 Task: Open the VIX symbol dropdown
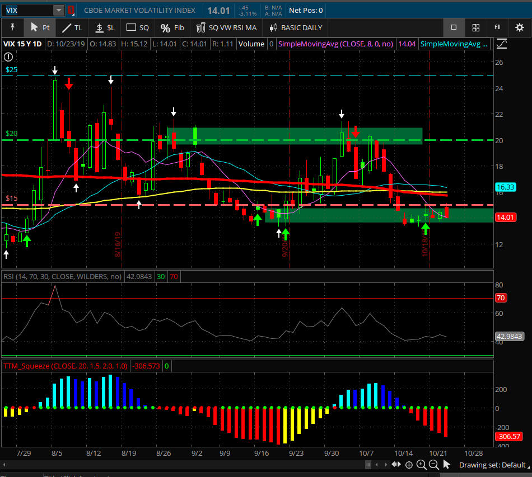click(58, 10)
